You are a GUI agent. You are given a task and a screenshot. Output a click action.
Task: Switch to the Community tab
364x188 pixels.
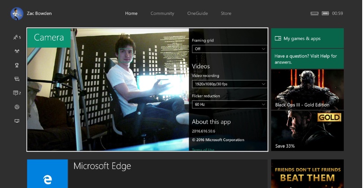(162, 13)
